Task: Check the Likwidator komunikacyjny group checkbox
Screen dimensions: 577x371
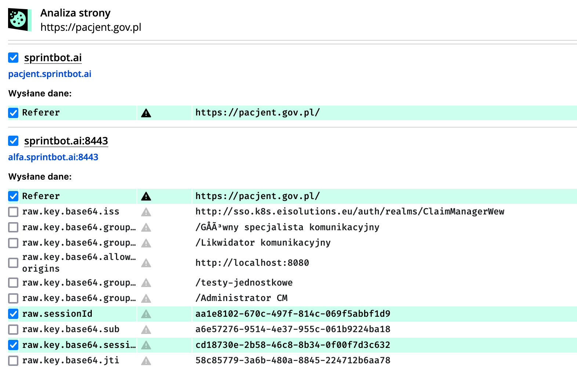Action: point(13,243)
